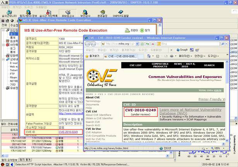Screen dimensions: 238x167
Task: Open the 실시간 차단목록 toolbar icon
Action: click(x=49, y=14)
